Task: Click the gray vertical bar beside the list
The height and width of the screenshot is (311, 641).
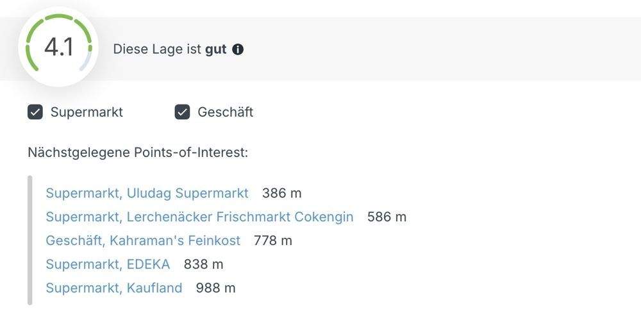Action: click(30, 240)
